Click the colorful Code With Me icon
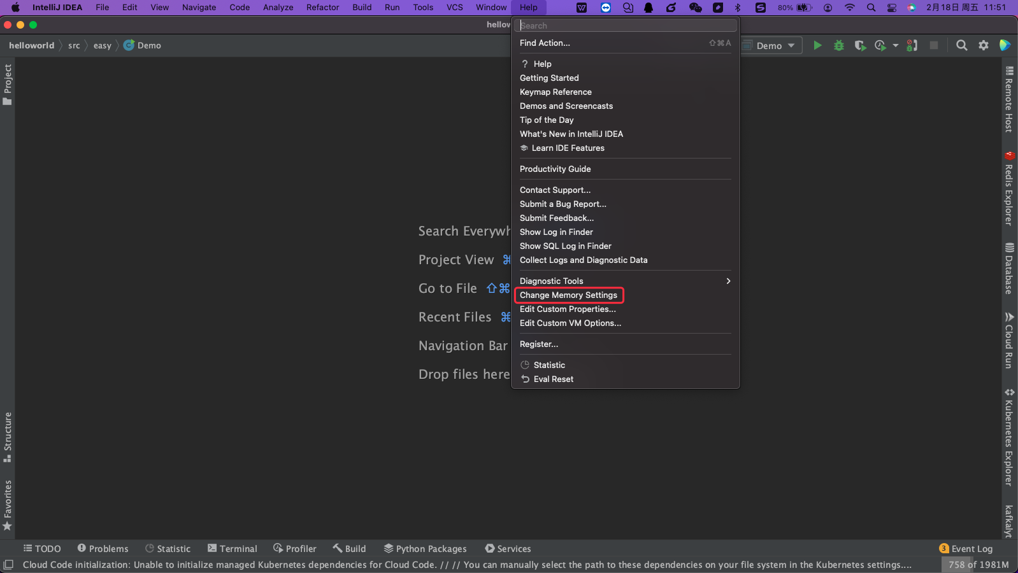 coord(1005,45)
